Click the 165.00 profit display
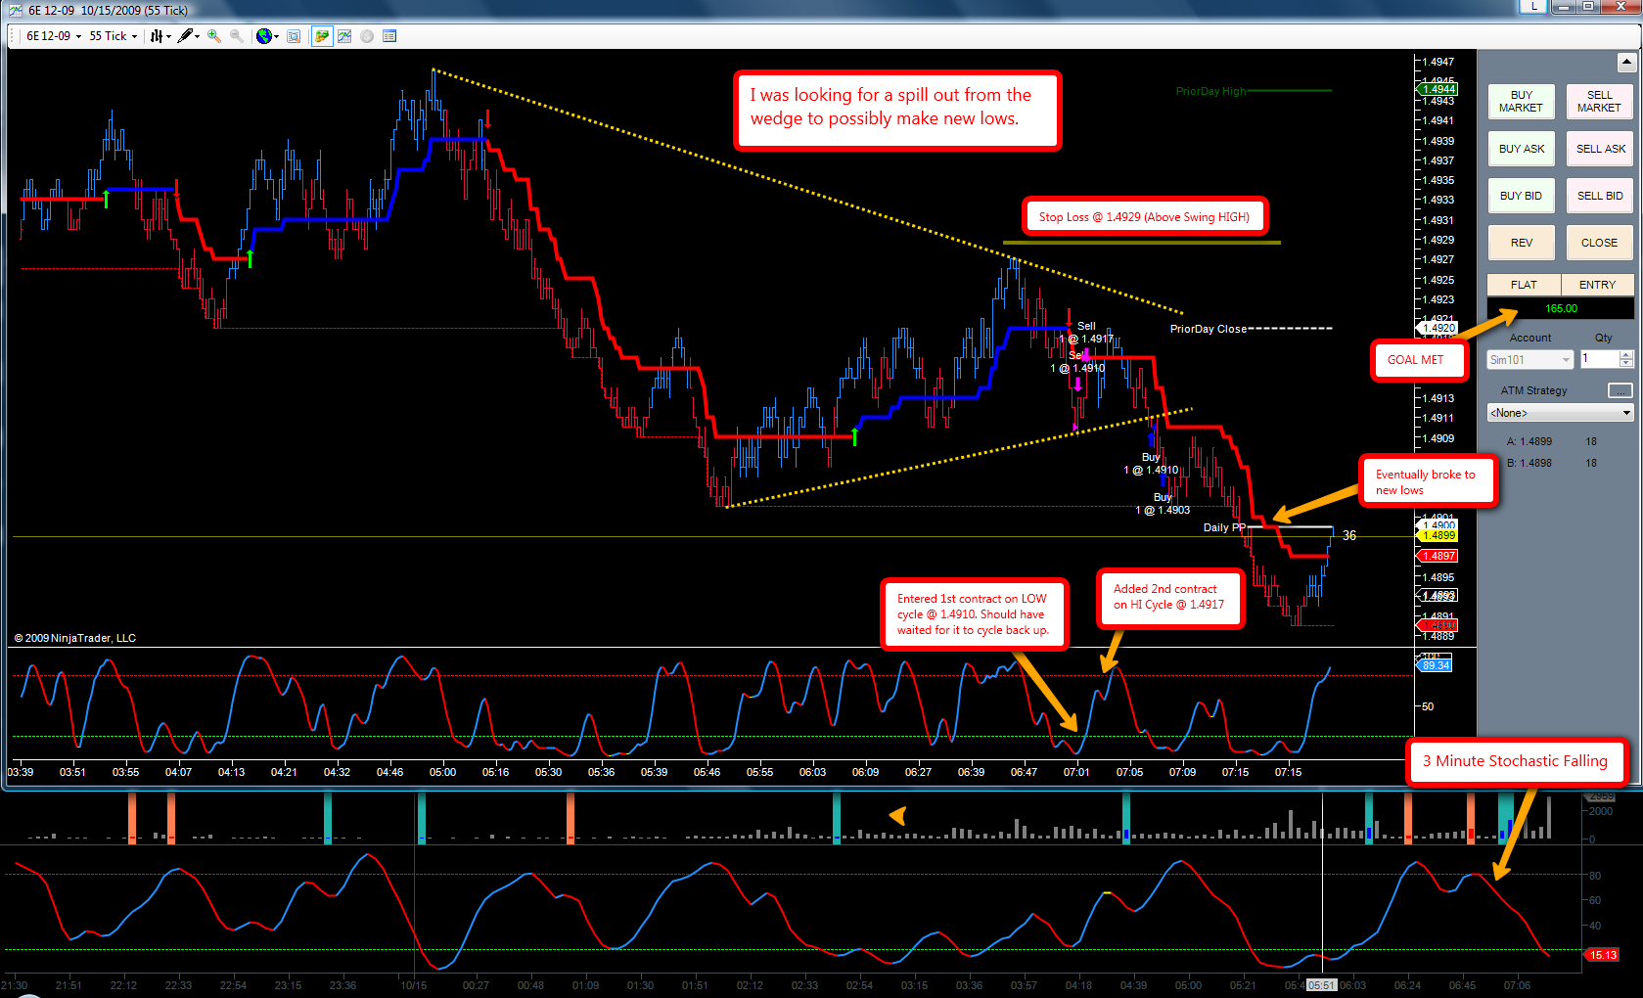This screenshot has height=998, width=1643. pos(1561,308)
